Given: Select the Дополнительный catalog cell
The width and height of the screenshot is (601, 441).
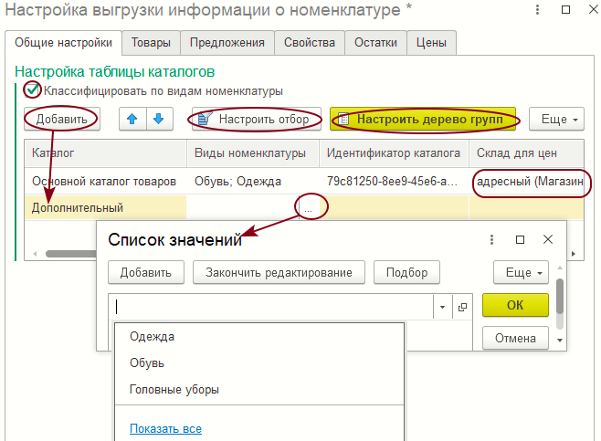Looking at the screenshot, I should [x=106, y=207].
